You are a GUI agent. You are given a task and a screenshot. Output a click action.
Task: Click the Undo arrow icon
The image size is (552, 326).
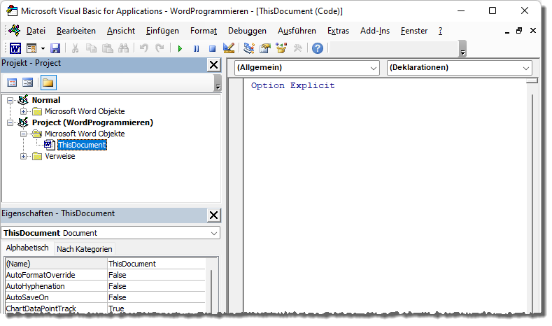(x=143, y=48)
